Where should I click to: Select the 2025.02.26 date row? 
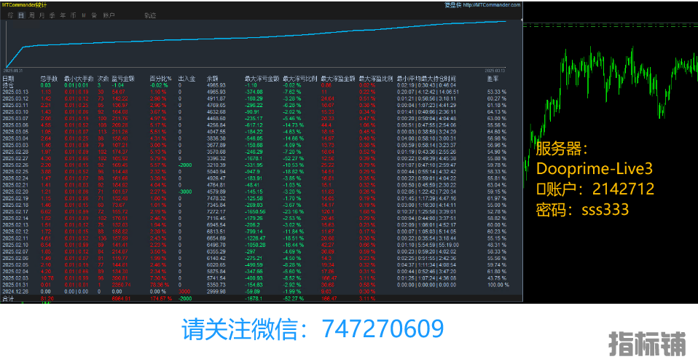coord(262,165)
